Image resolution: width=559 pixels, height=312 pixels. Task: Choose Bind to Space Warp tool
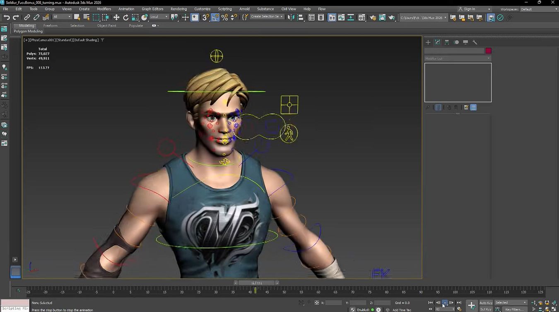click(46, 17)
